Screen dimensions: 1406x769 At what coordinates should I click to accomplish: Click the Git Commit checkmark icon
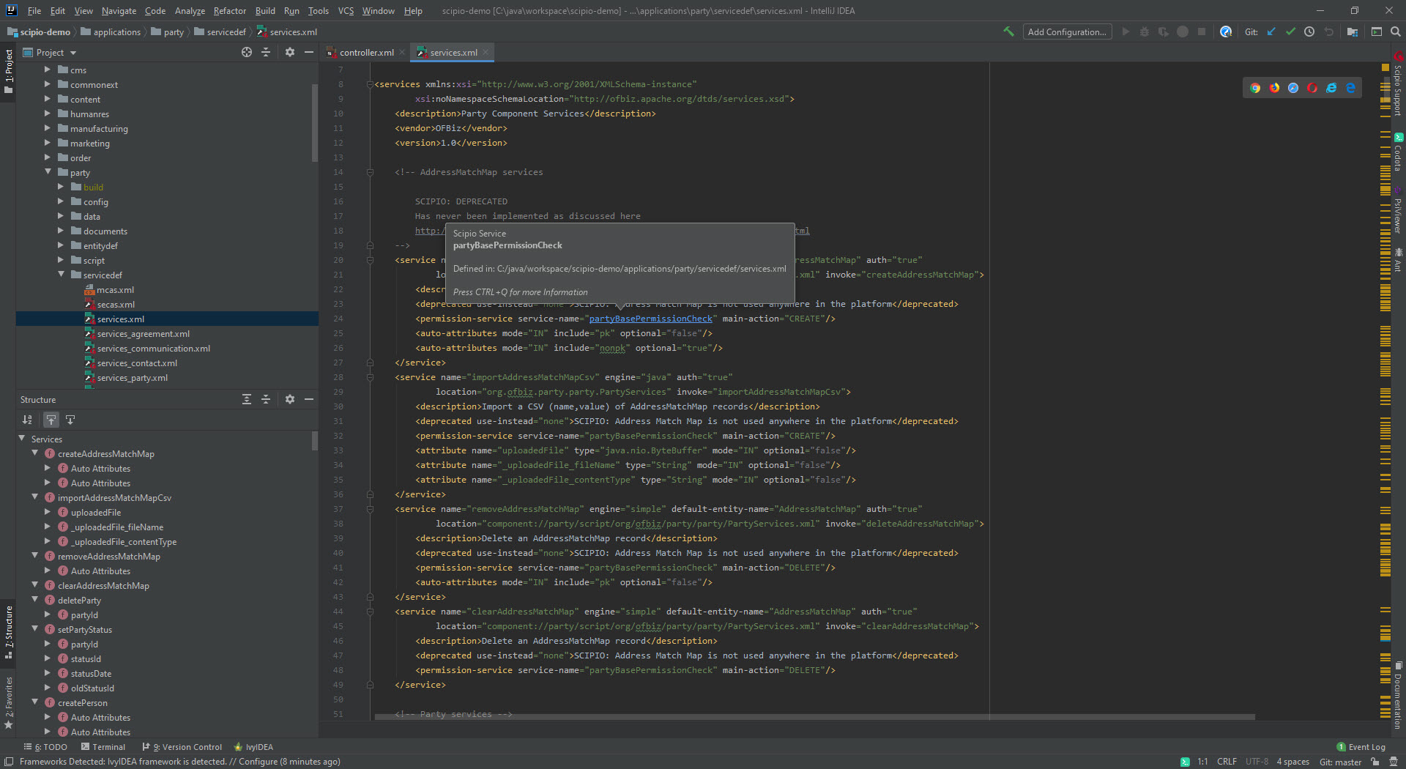[1290, 31]
